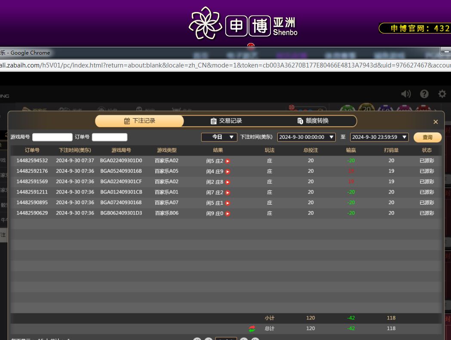Mute sound with the speaker icon

[x=405, y=94]
